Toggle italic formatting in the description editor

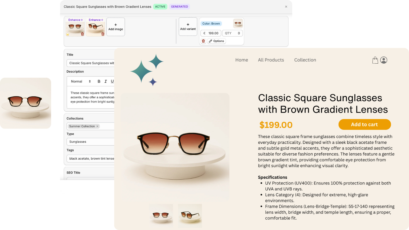coord(106,81)
